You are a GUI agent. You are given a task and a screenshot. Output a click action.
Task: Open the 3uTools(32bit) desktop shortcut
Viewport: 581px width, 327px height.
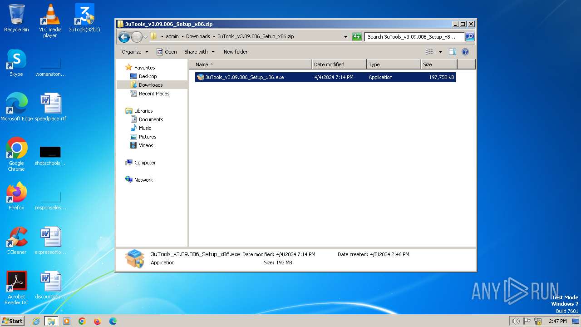(x=84, y=18)
